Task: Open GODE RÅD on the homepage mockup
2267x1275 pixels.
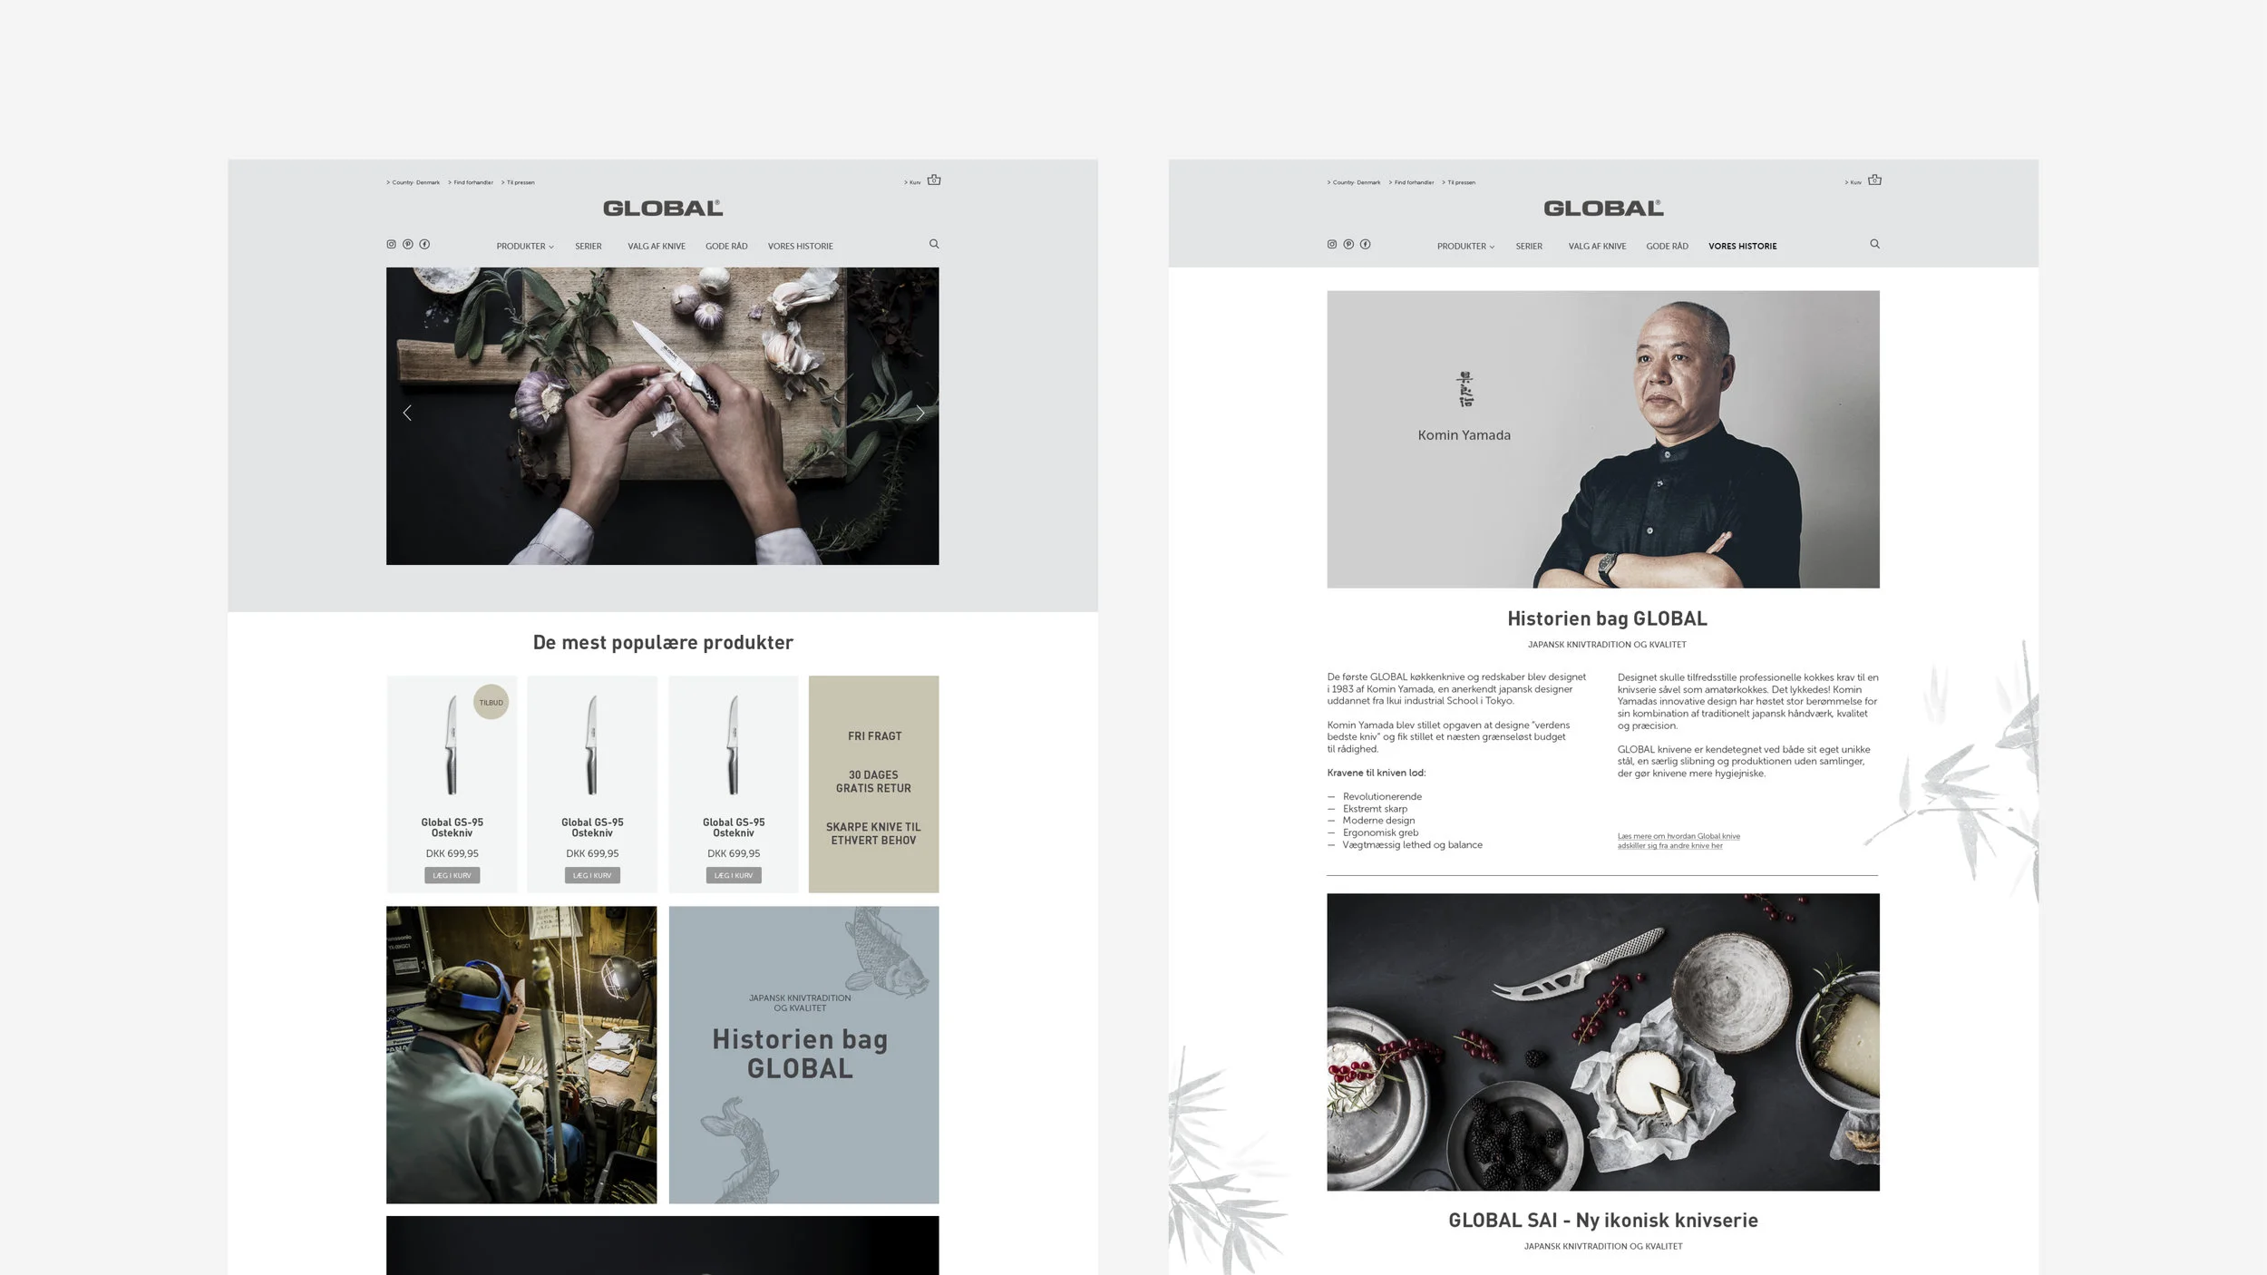Action: (x=726, y=246)
